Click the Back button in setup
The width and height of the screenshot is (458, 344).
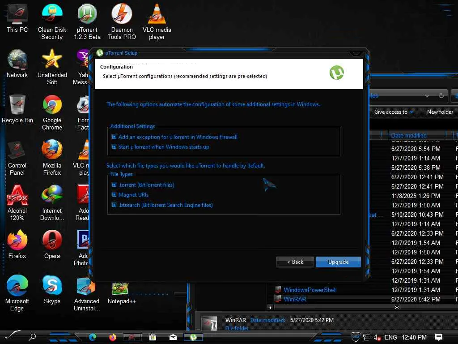295,262
